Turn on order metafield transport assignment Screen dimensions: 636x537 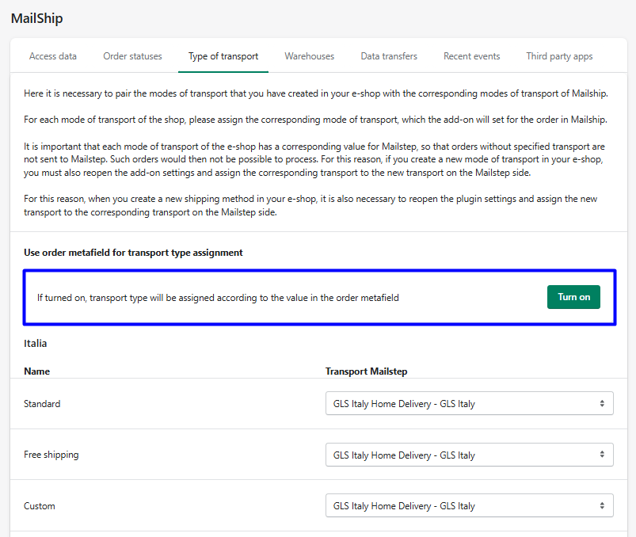click(x=573, y=297)
